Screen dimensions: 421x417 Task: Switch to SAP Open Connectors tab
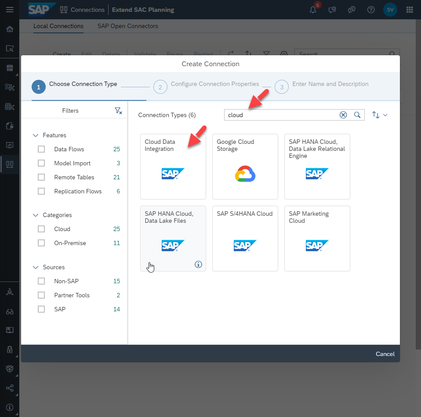tap(127, 26)
